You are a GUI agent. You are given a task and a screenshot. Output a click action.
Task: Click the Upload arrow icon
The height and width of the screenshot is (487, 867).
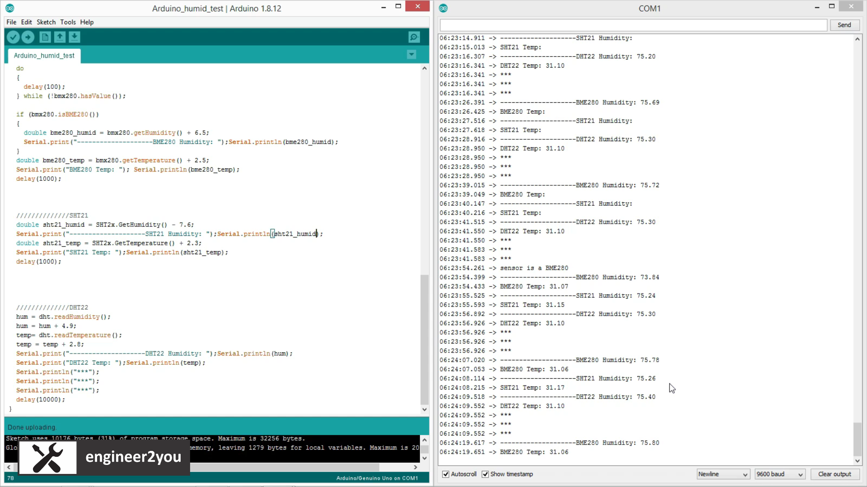pos(28,37)
